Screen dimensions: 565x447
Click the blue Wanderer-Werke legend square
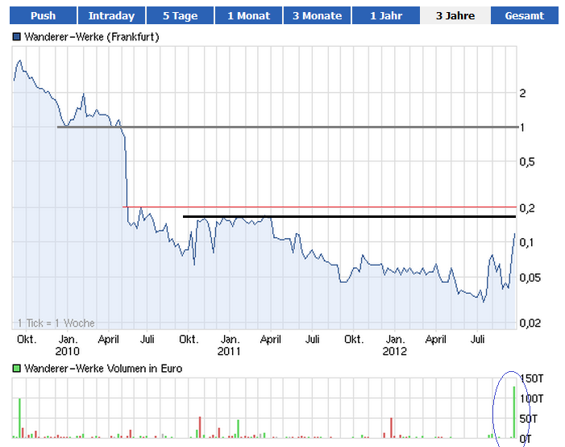(x=17, y=37)
